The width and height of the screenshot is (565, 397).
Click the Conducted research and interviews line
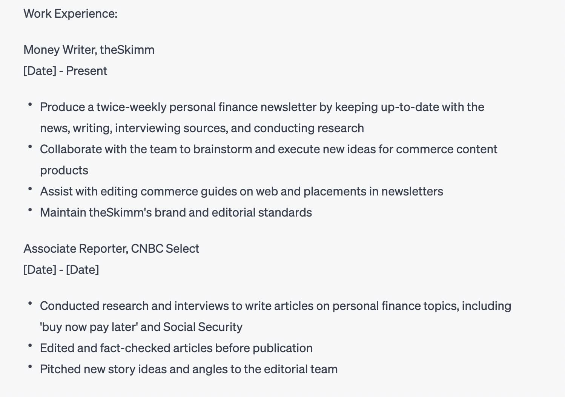click(275, 306)
